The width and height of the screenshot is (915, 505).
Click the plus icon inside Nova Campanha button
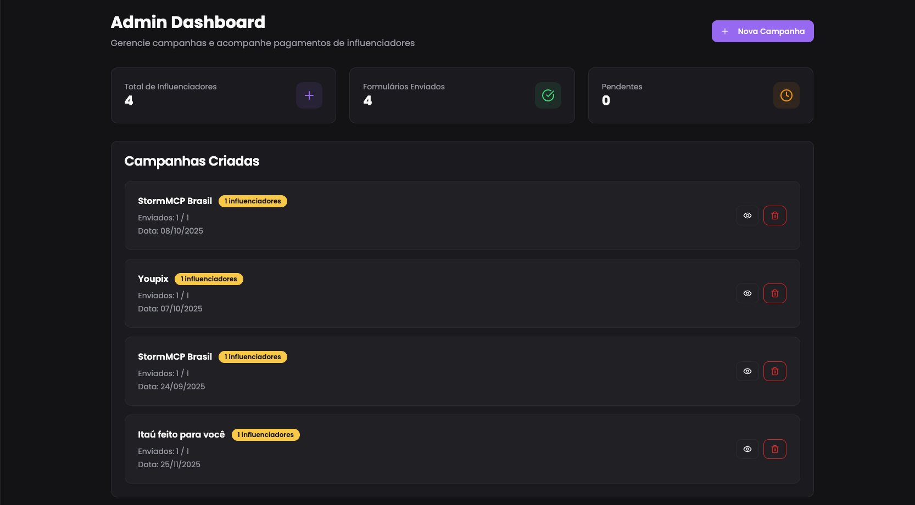point(725,31)
